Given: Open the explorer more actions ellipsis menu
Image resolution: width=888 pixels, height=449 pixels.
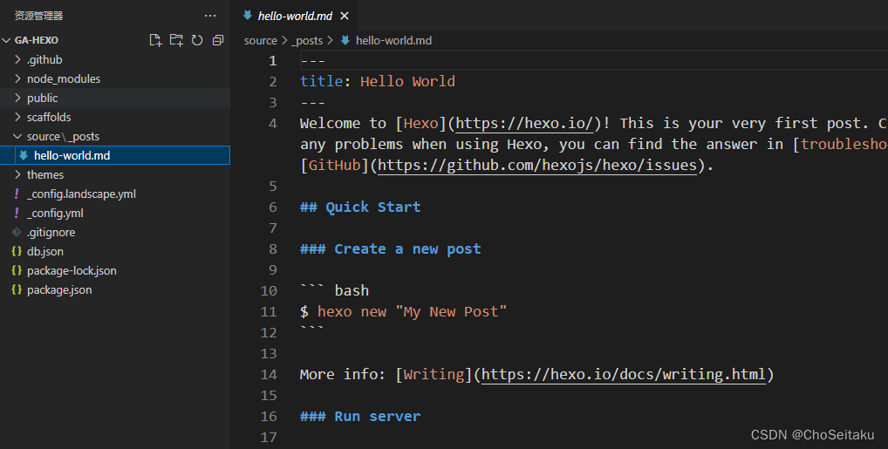Looking at the screenshot, I should pos(210,16).
